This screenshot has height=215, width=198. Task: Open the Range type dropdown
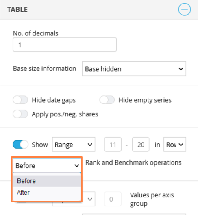(x=74, y=145)
